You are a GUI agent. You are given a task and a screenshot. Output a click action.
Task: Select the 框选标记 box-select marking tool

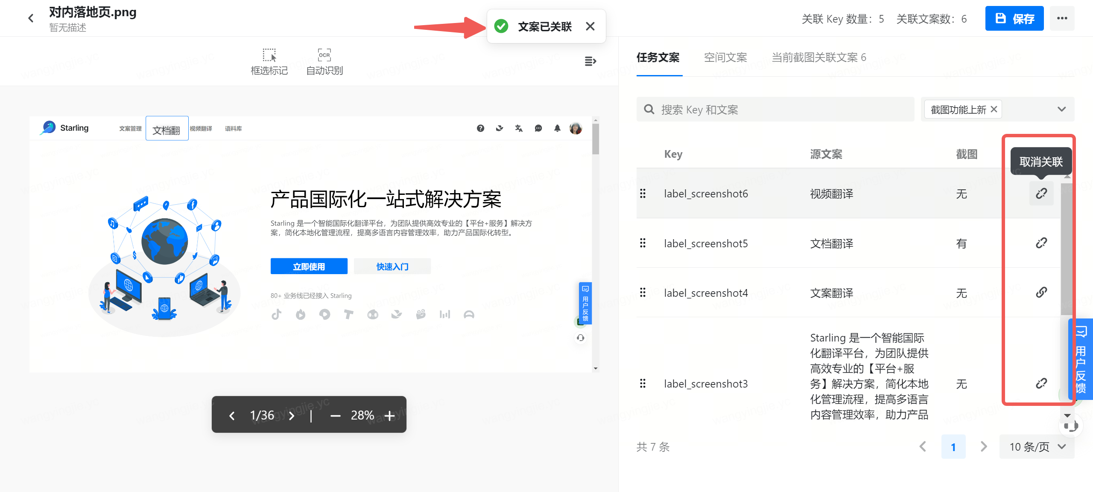tap(269, 62)
